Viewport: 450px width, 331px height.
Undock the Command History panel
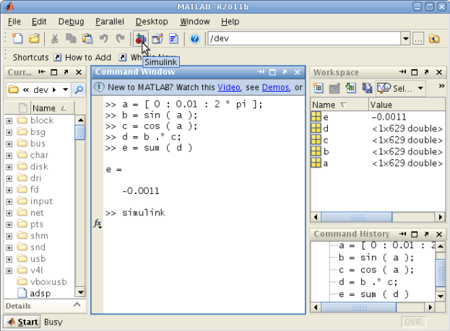coord(426,234)
